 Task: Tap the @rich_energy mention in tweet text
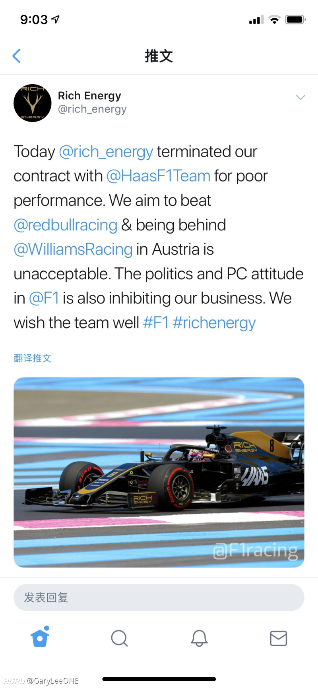[106, 152]
